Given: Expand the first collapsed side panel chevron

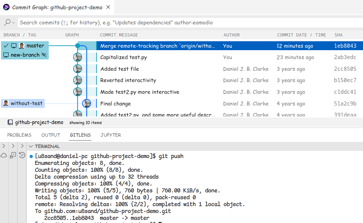Looking at the screenshot, I should (4, 146).
